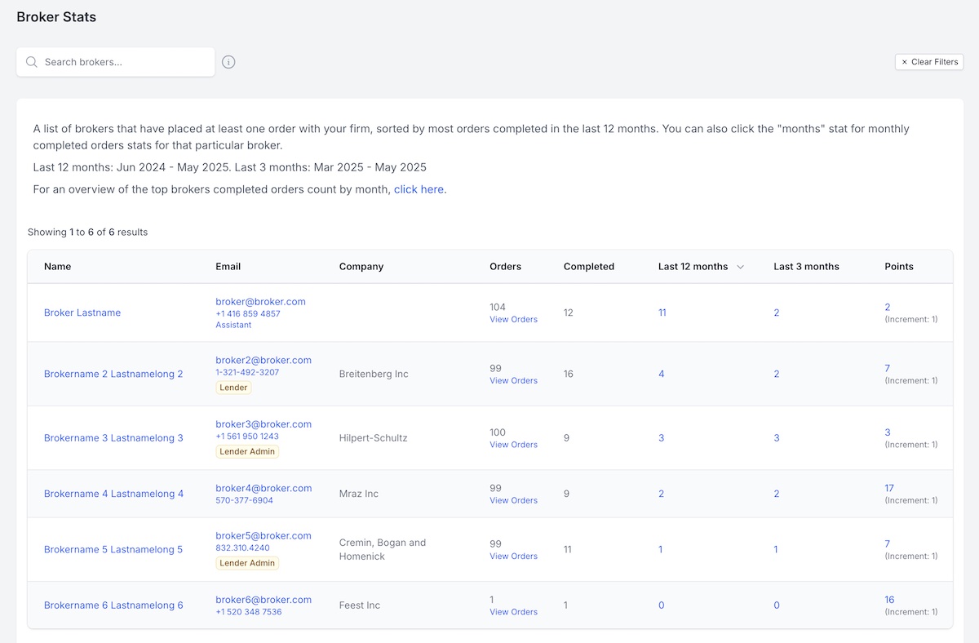
Task: Click the Broker Stats page heading
Action: (x=56, y=16)
